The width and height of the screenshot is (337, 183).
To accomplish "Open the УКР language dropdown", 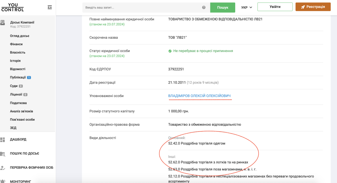I will [x=247, y=7].
